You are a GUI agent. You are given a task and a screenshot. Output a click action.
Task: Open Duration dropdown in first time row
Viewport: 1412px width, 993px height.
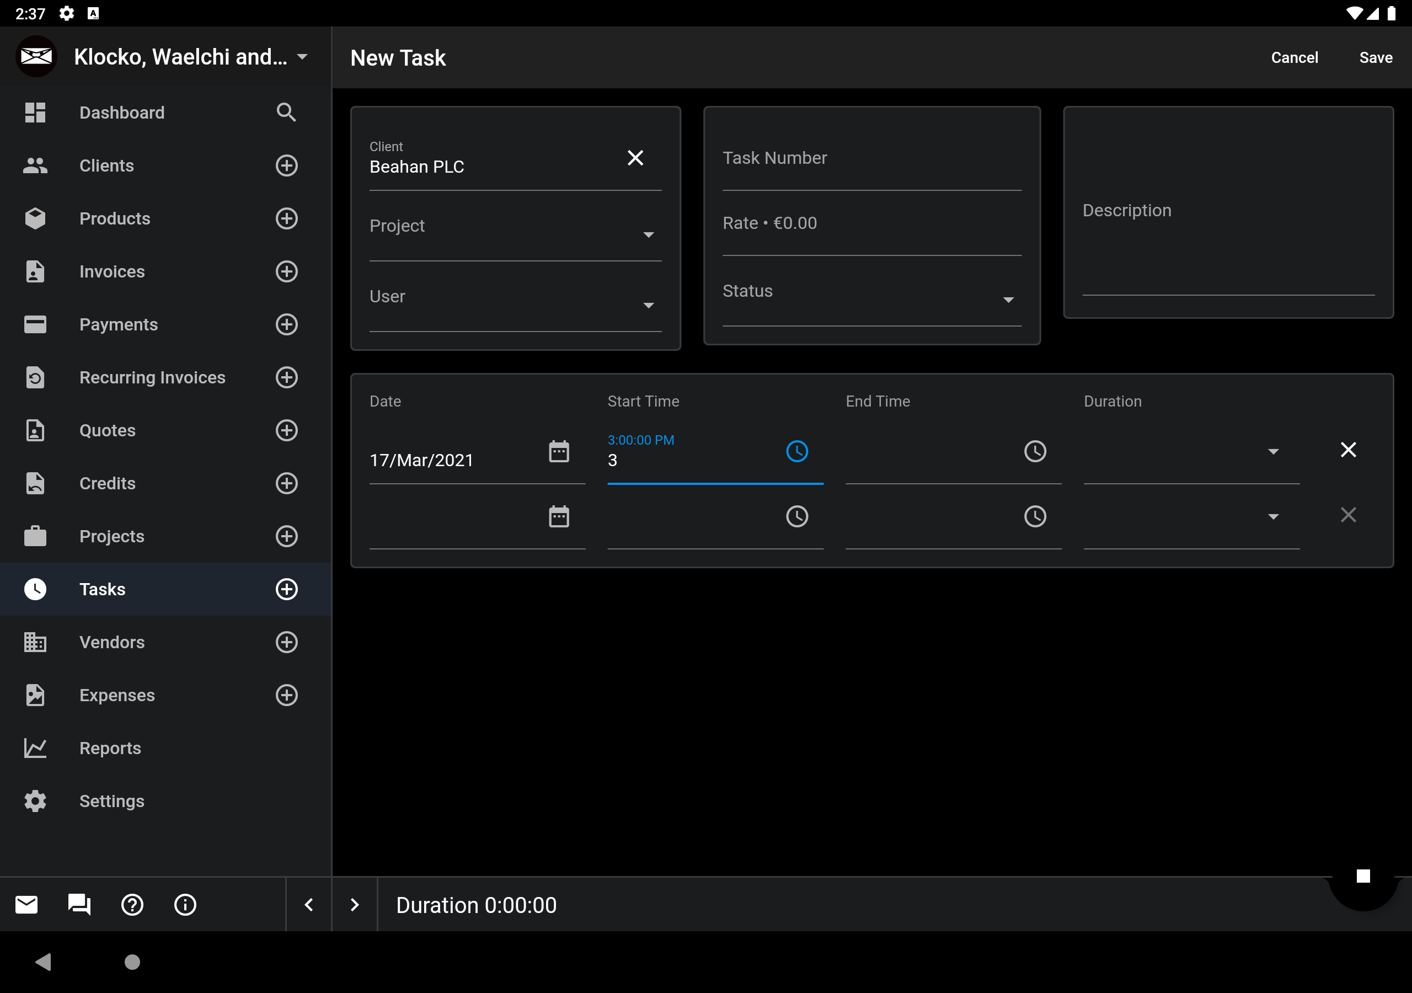click(x=1272, y=452)
